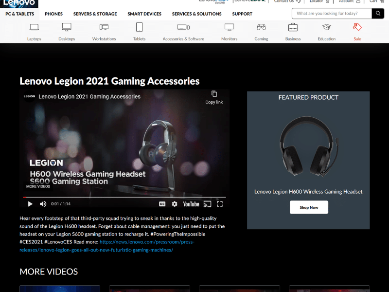Mute the video volume speaker icon
The image size is (389, 292).
point(43,204)
